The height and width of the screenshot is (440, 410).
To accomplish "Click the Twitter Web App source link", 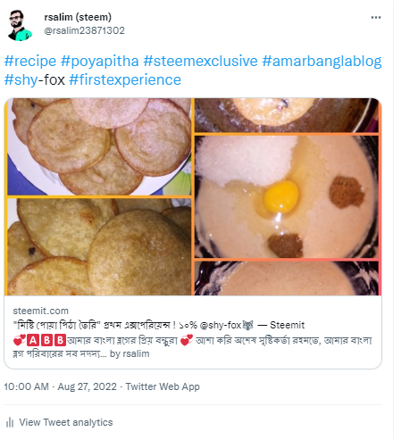I will pos(163,386).
